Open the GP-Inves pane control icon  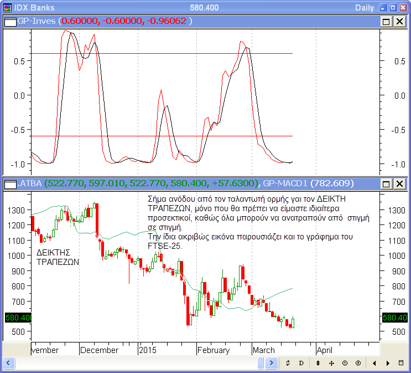tap(11, 22)
